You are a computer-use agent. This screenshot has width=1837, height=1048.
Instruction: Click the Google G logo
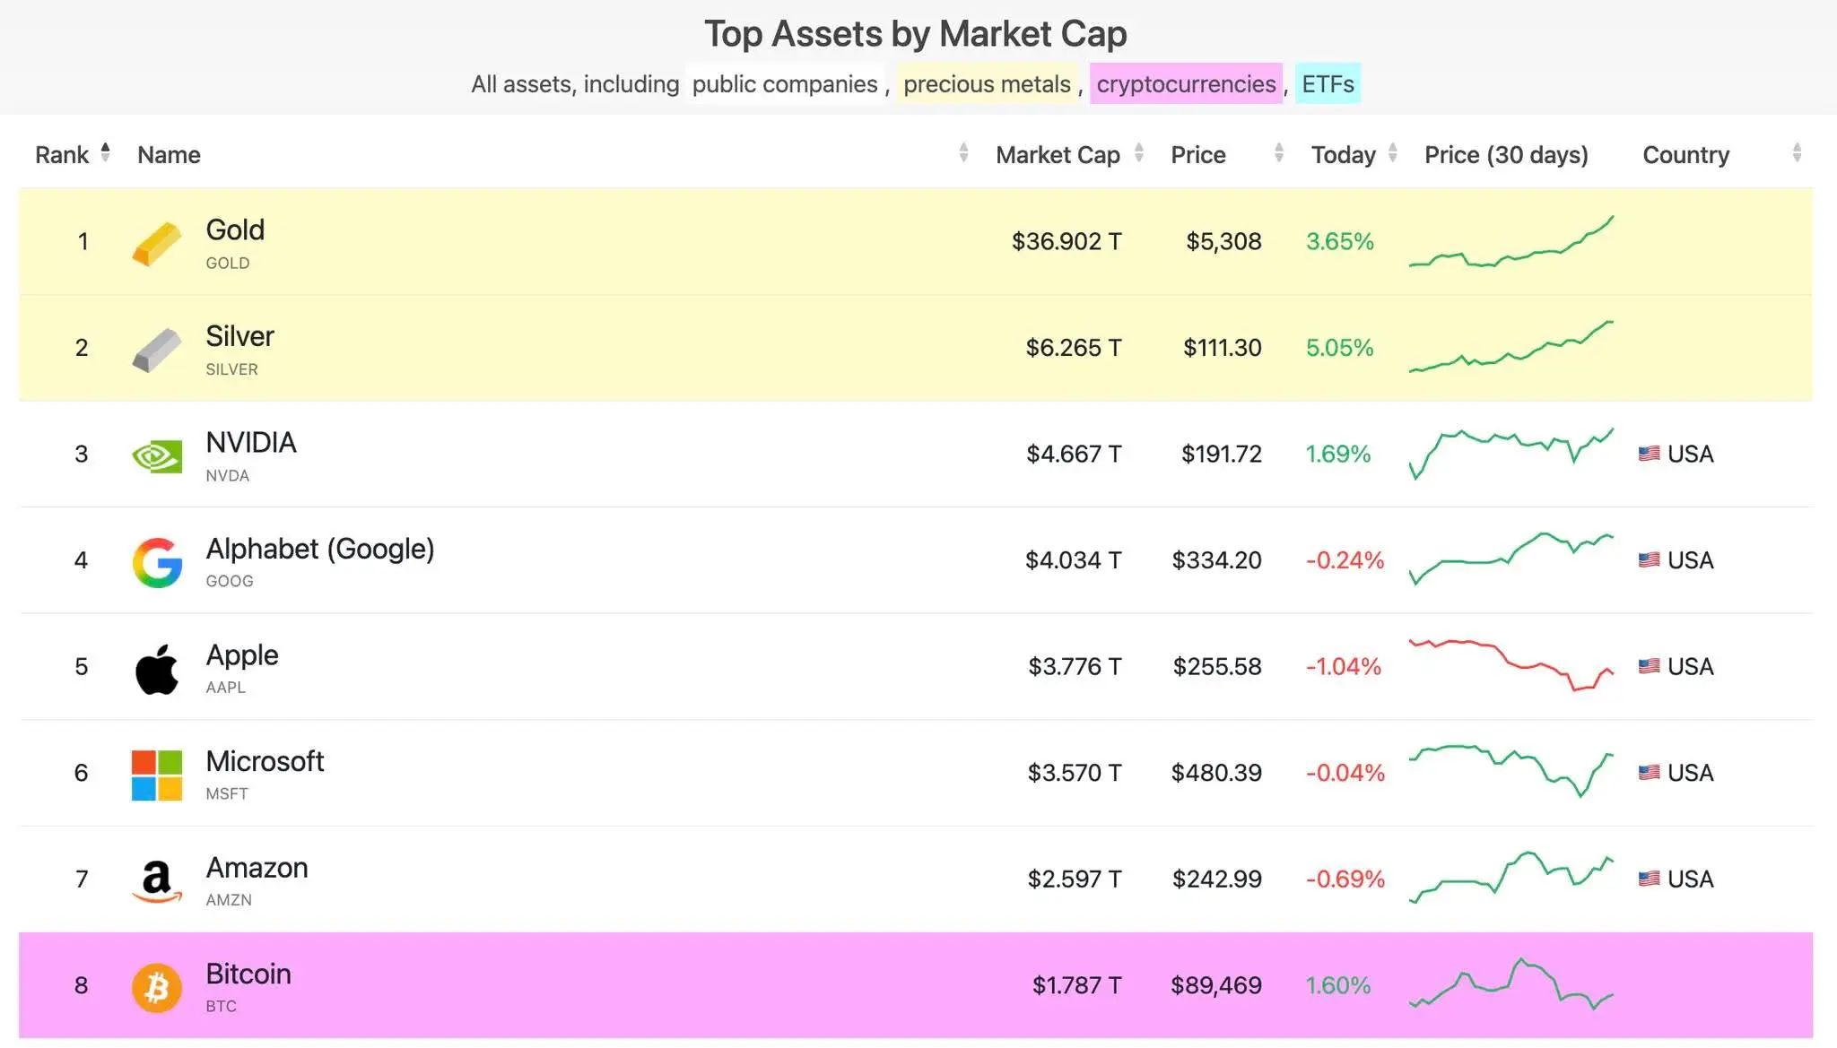tap(157, 562)
